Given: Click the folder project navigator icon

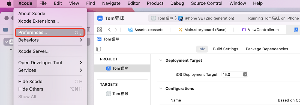Looking at the screenshot, I should (x=5, y=30).
